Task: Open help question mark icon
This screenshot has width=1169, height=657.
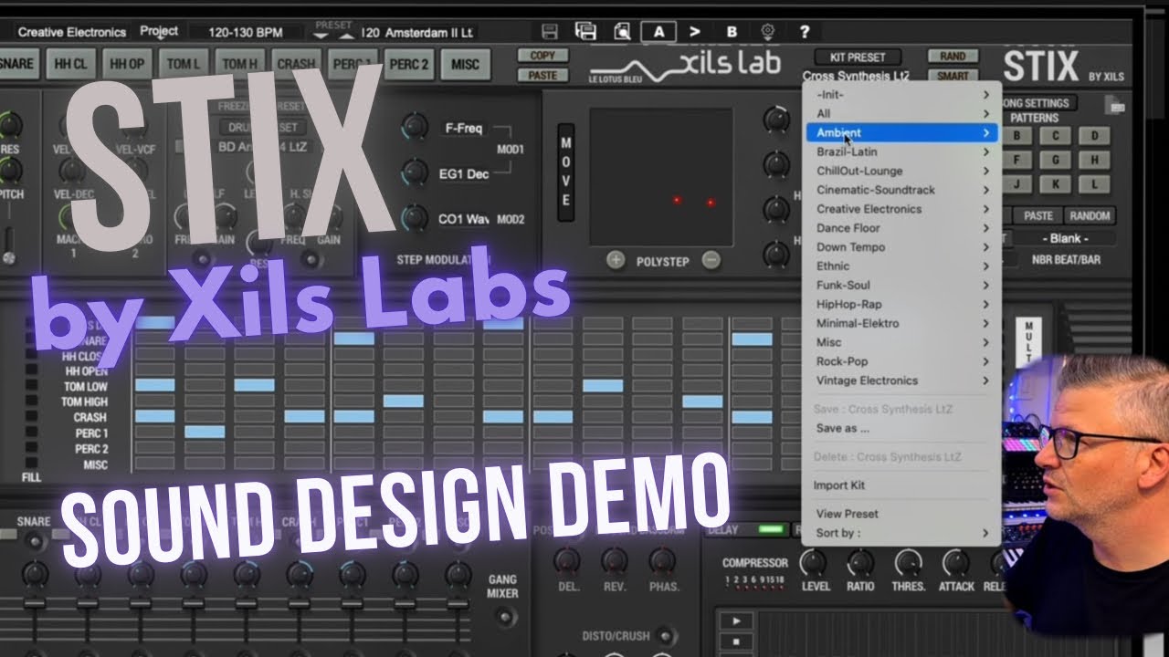Action: [x=804, y=31]
